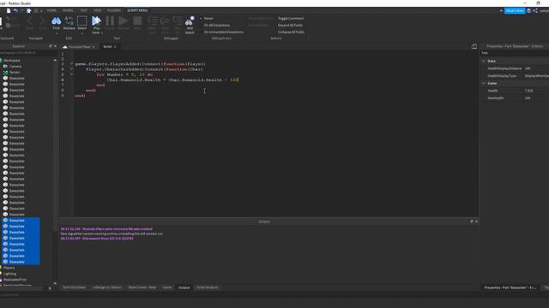Close the Explorer panel
This screenshot has height=308, width=549.
[55, 46]
